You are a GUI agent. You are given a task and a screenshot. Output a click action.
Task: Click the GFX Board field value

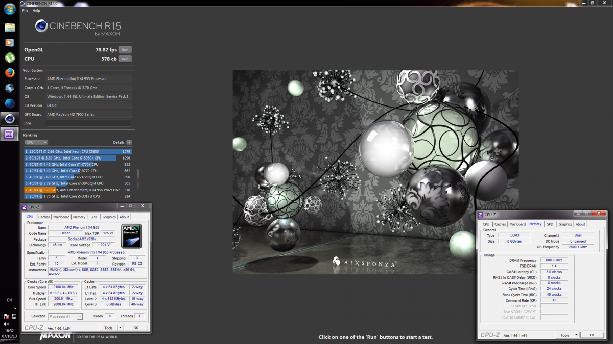click(x=89, y=114)
